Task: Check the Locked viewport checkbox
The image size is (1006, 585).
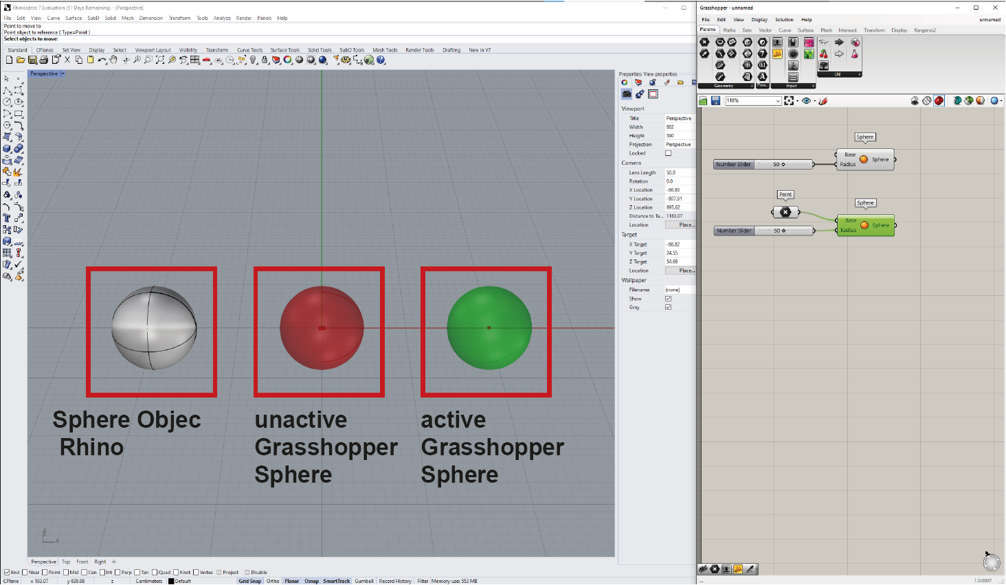Action: pyautogui.click(x=668, y=153)
